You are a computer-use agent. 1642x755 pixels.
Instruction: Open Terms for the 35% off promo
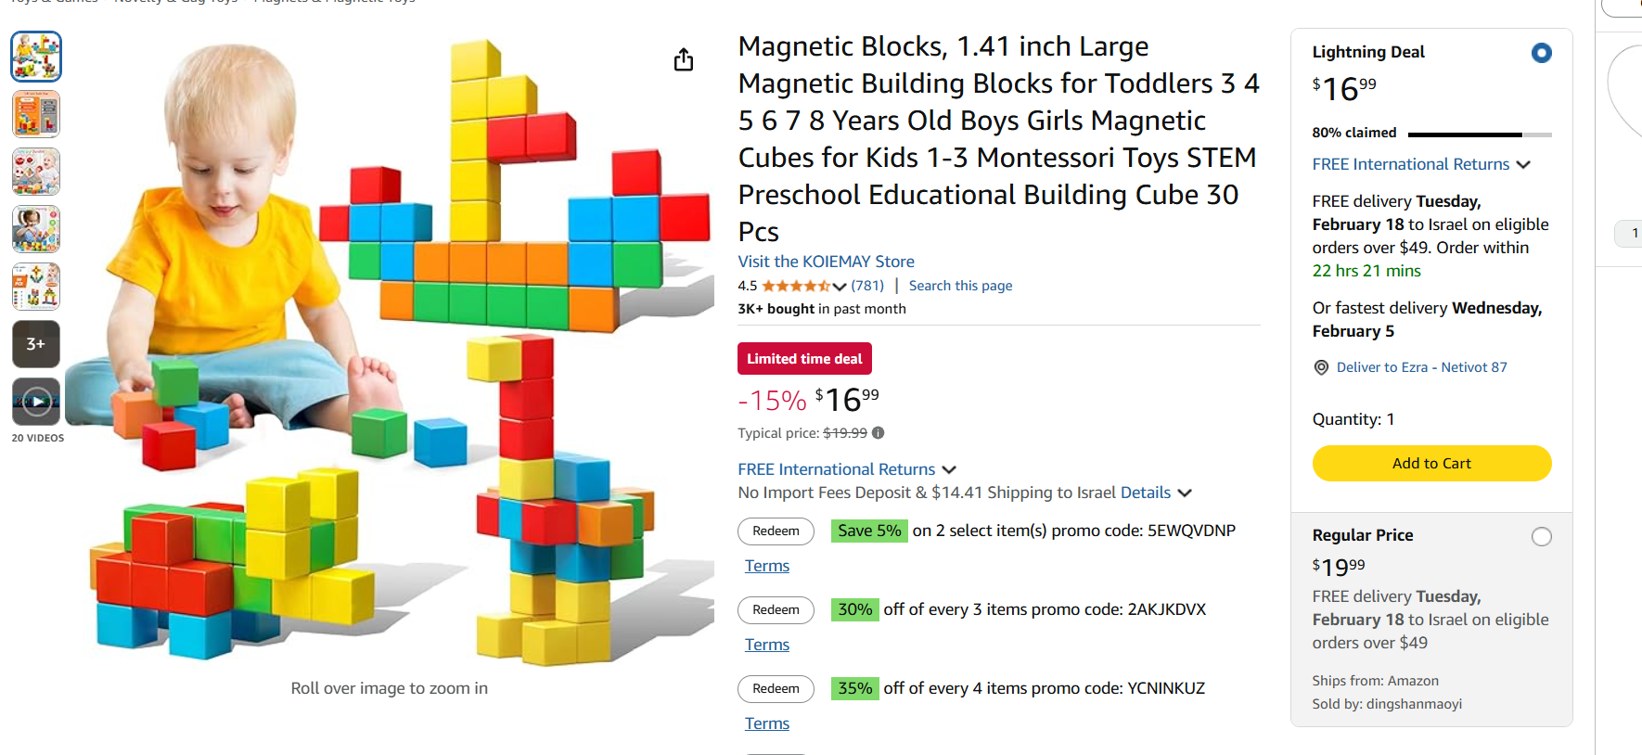pyautogui.click(x=766, y=723)
